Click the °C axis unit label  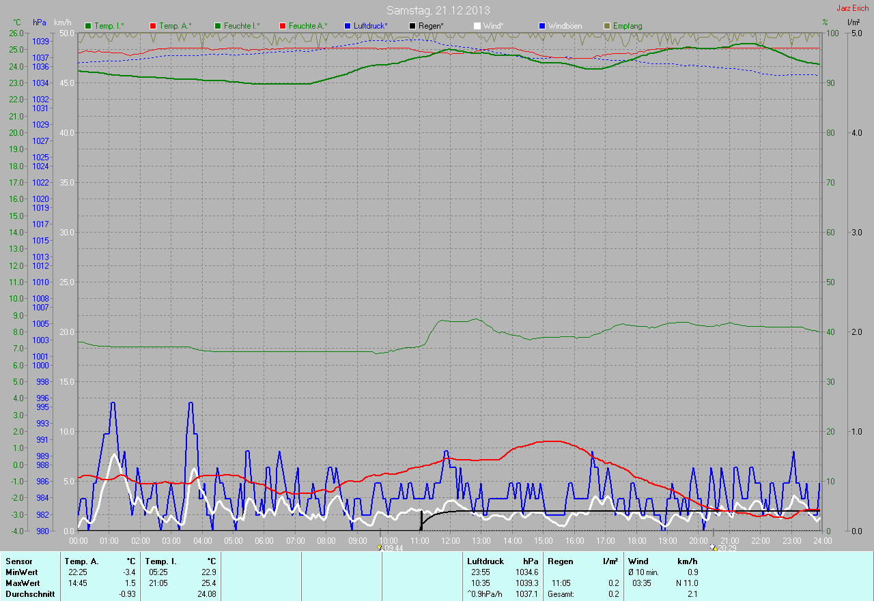pyautogui.click(x=17, y=23)
